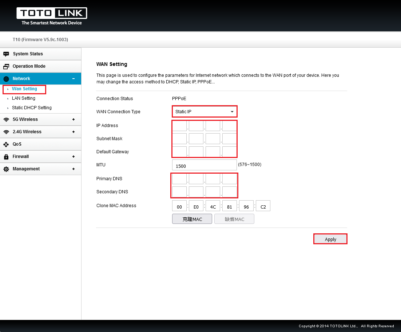The width and height of the screenshot is (401, 332).
Task: Select Wan Setting in the sidebar
Action: coord(24,89)
